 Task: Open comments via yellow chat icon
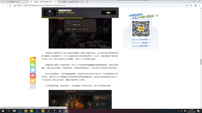pyautogui.click(x=33, y=60)
